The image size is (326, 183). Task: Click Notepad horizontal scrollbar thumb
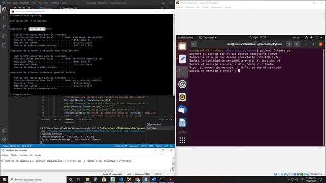[58, 171]
